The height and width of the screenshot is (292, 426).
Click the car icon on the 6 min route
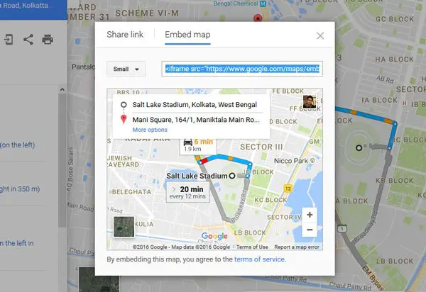(x=187, y=142)
